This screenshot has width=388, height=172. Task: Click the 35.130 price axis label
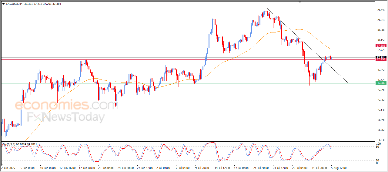coord(380,110)
